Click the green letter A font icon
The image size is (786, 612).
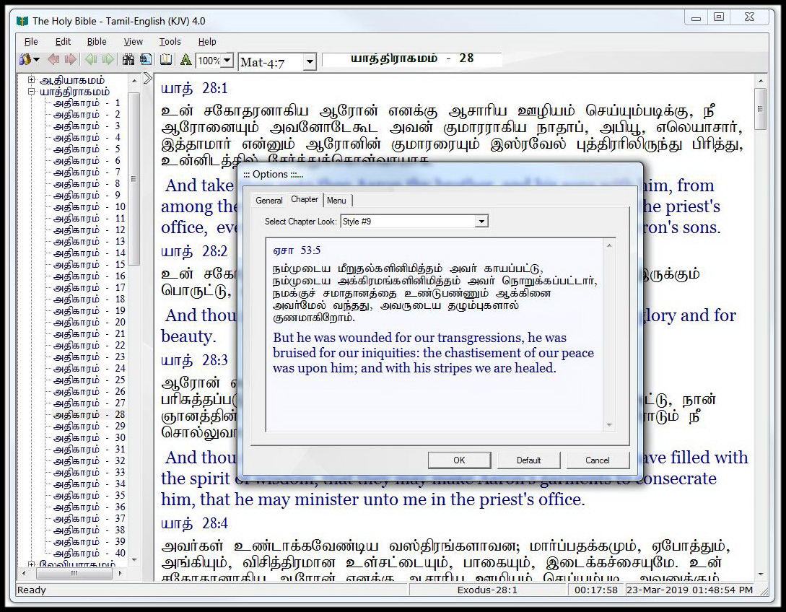click(186, 60)
